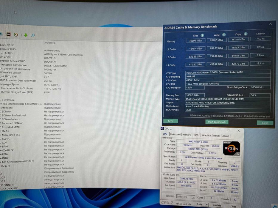Click the Save button in AIDA64 benchmark
Screen dimensions: 278x208
click(170, 121)
